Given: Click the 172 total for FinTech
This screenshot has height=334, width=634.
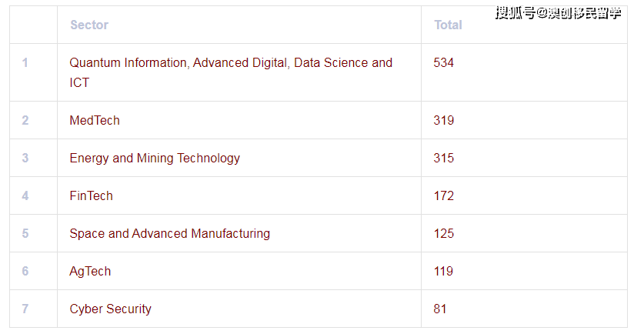Looking at the screenshot, I should point(444,195).
